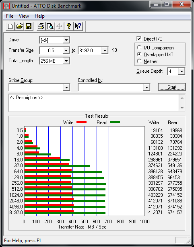Click inside the Description text field
This screenshot has width=194, height=247.
[94, 103]
